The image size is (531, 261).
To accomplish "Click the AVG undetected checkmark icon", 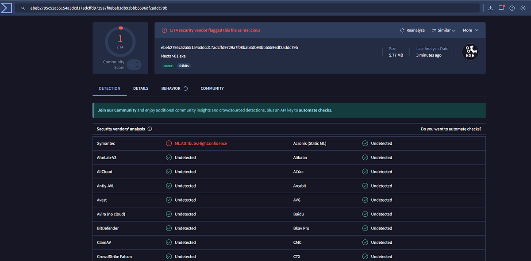I will (365, 200).
